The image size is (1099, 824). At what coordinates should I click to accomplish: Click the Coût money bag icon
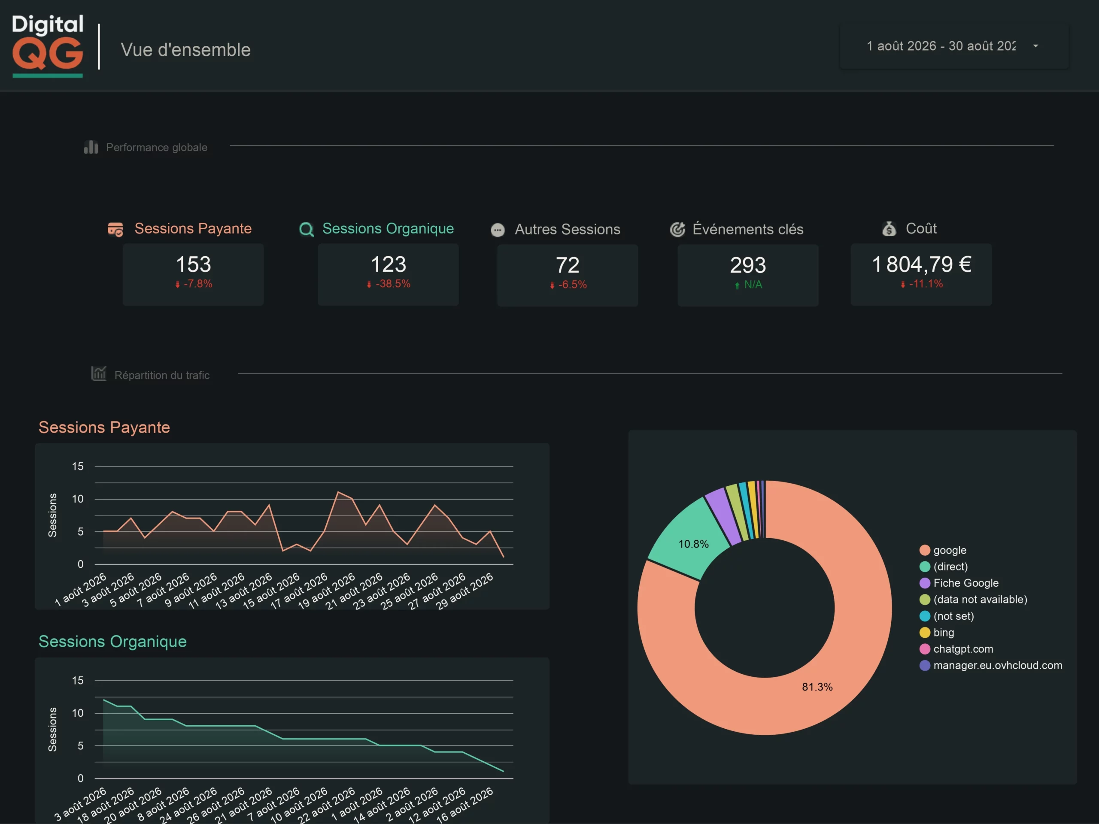[889, 229]
